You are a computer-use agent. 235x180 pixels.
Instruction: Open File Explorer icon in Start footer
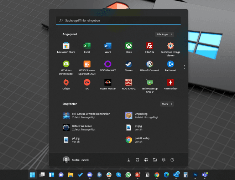click(x=155, y=160)
